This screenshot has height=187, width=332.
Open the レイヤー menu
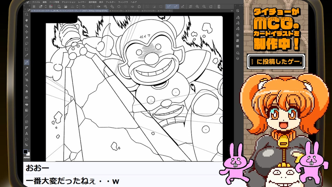pos(82,2)
